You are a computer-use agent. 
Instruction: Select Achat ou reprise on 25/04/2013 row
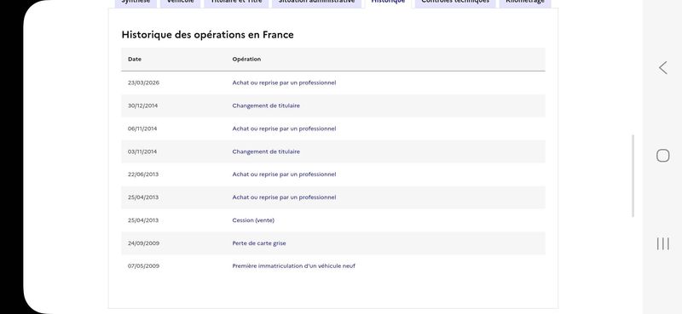click(284, 197)
